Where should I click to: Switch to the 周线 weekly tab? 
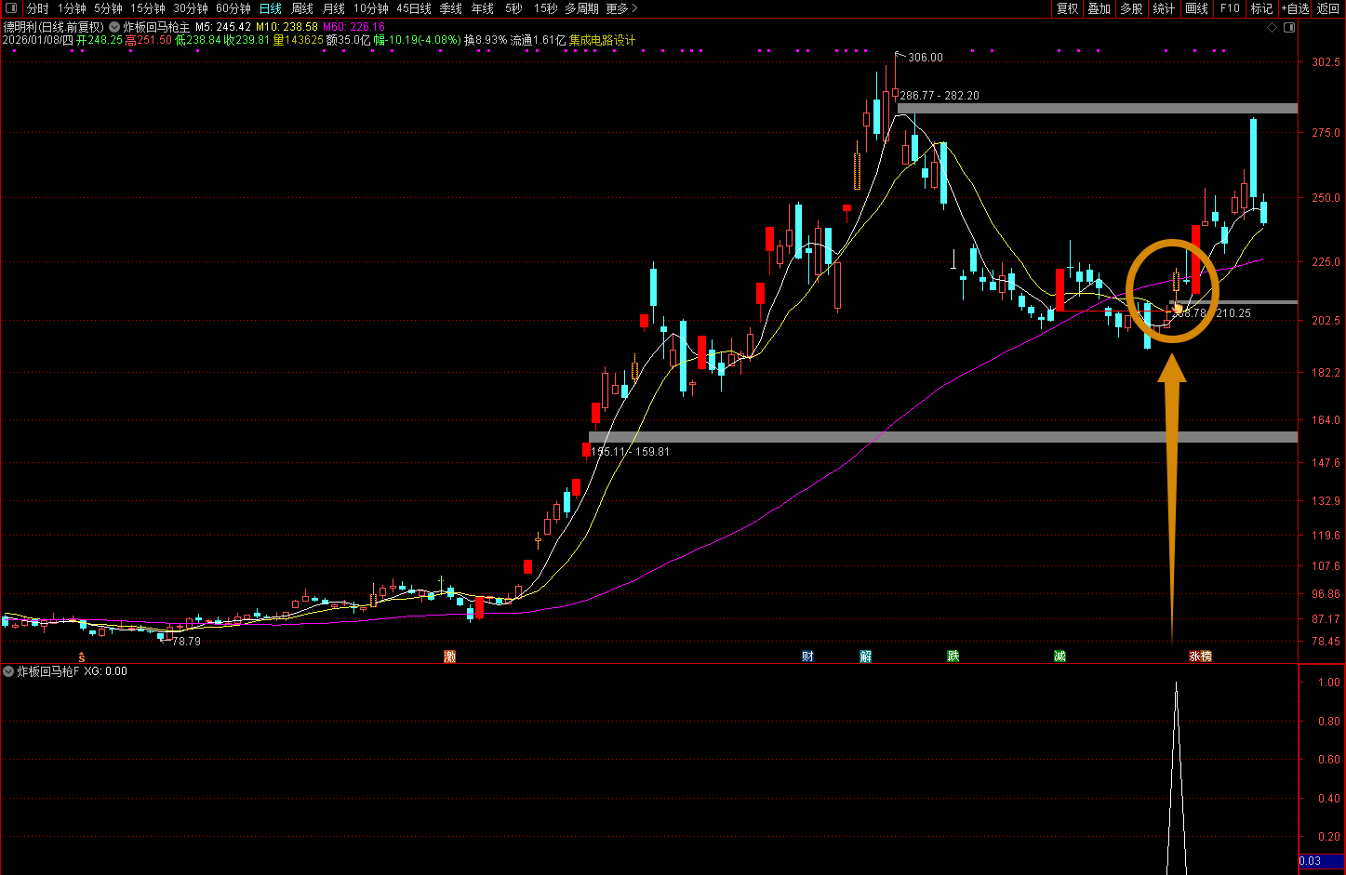[302, 8]
